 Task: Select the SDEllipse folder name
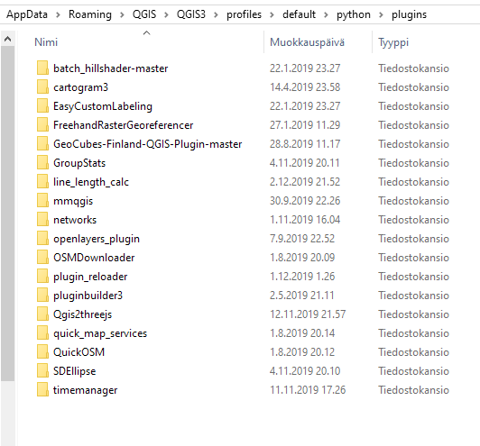(x=74, y=371)
